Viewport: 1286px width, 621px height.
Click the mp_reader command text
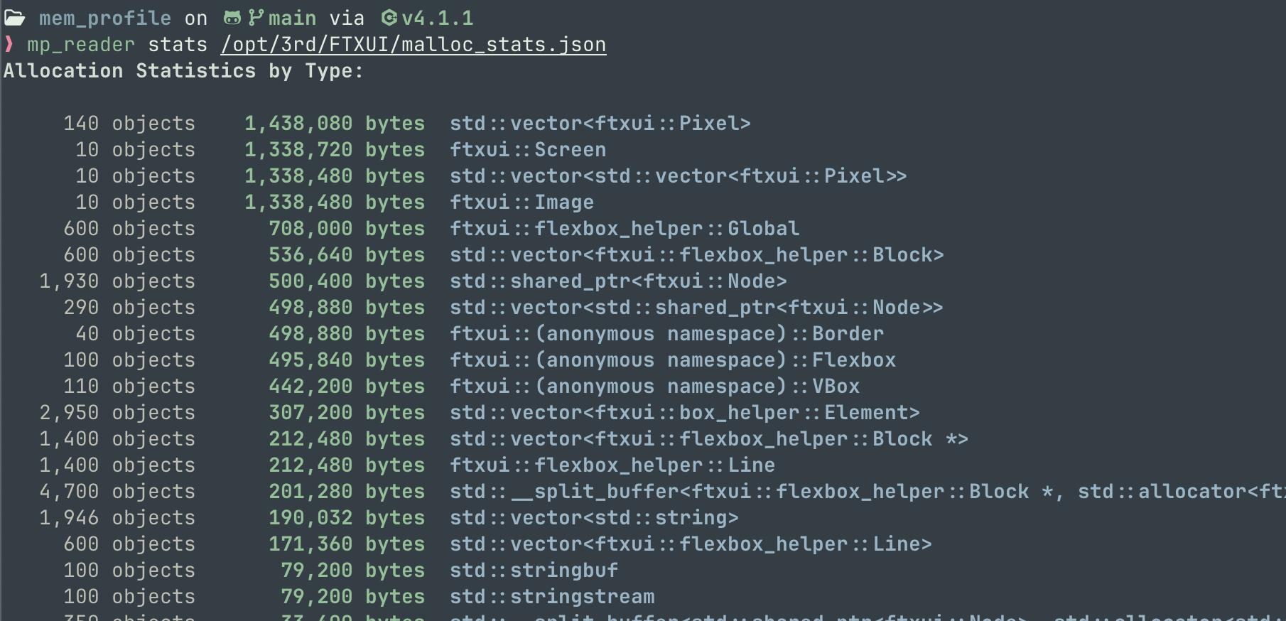pos(80,44)
